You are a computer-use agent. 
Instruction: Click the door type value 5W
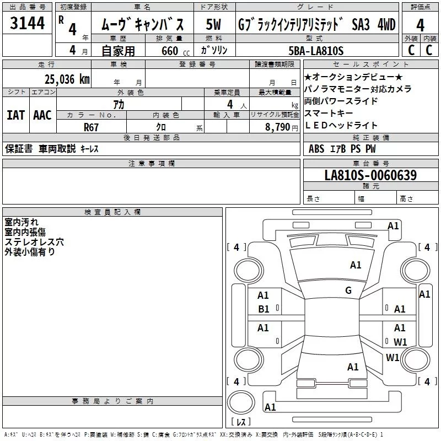coord(213,24)
